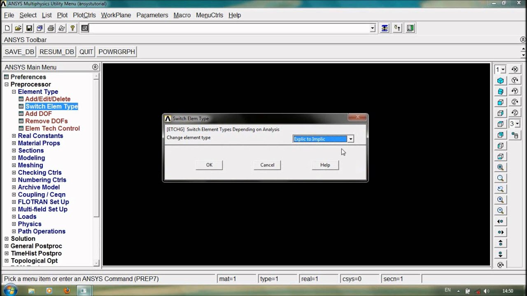Click the pan model up icon
This screenshot has width=527, height=296.
(x=500, y=243)
